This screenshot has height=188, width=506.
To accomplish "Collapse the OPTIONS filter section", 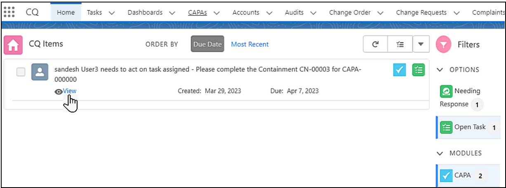I will [x=440, y=70].
